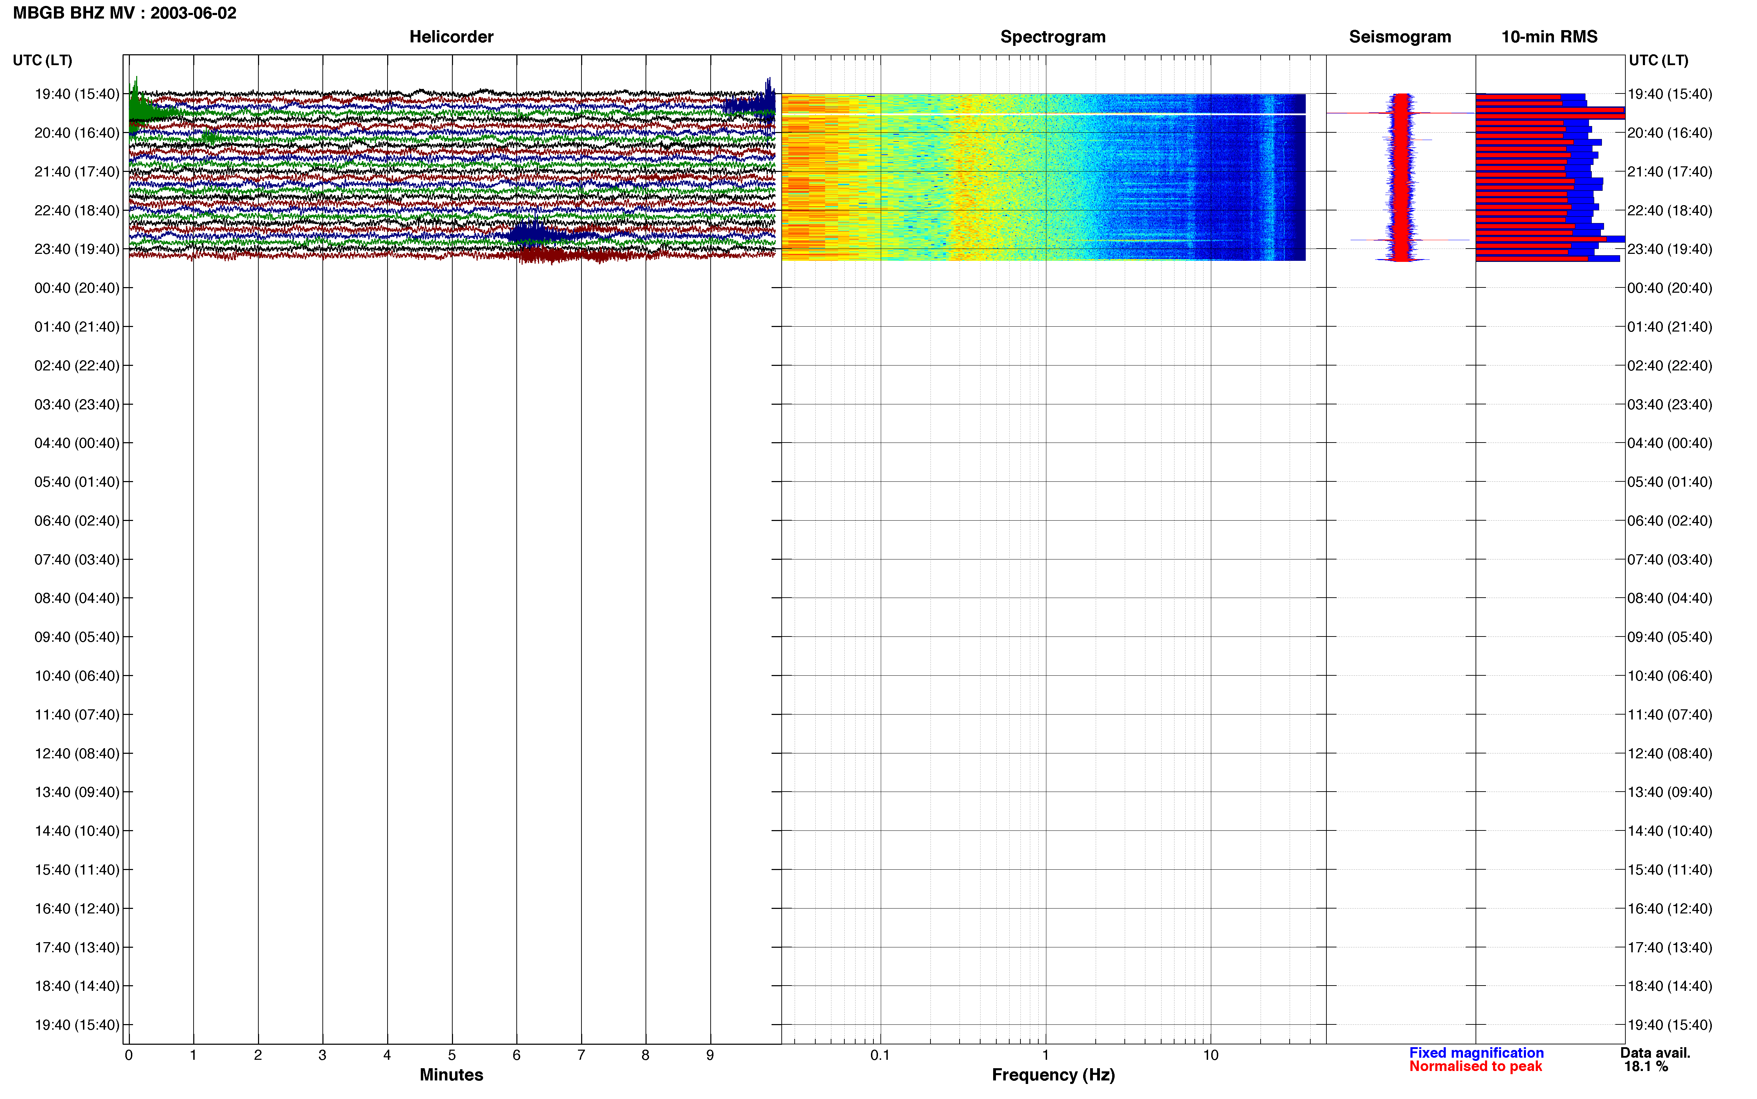Image resolution: width=1757 pixels, height=1099 pixels.
Task: Click the 18.1 % data availability value
Action: 1646,1066
